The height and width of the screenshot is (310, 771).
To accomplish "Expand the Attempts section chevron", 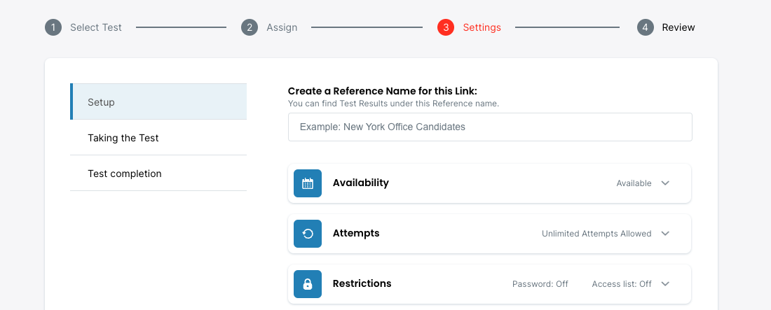I will (x=665, y=234).
